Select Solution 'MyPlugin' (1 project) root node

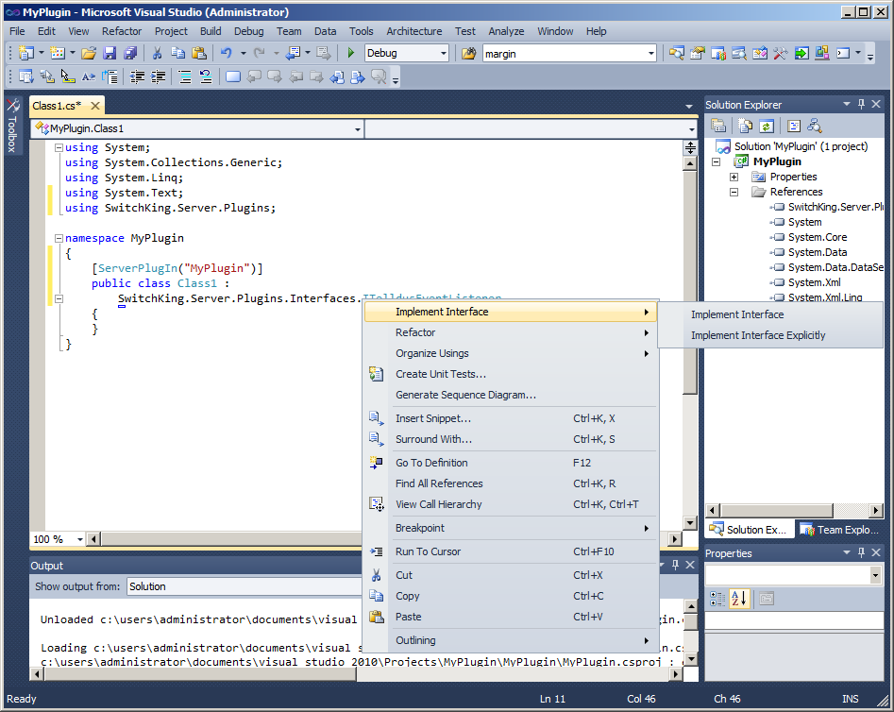pos(801,146)
